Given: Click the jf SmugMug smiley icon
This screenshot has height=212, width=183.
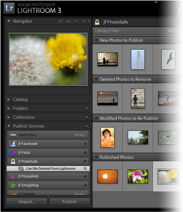Looking at the screenshot, I should 13,185.
